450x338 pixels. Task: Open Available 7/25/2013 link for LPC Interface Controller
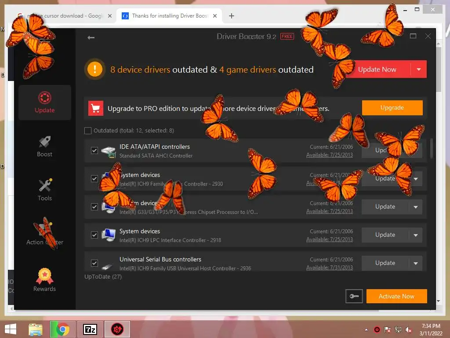click(x=330, y=239)
